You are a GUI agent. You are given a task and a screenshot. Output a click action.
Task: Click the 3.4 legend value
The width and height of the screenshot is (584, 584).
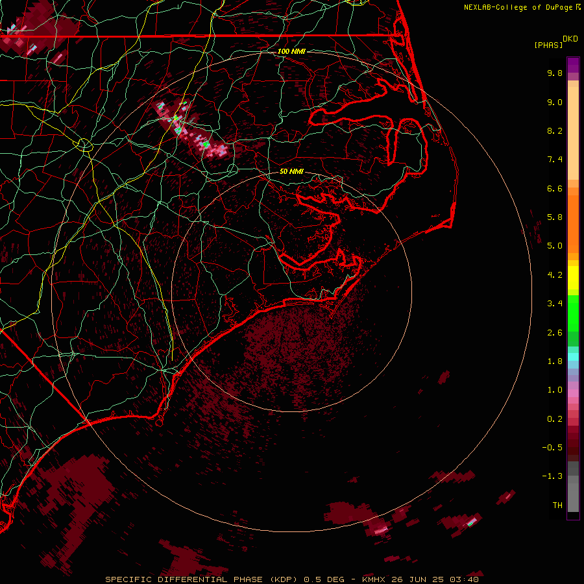coord(555,304)
